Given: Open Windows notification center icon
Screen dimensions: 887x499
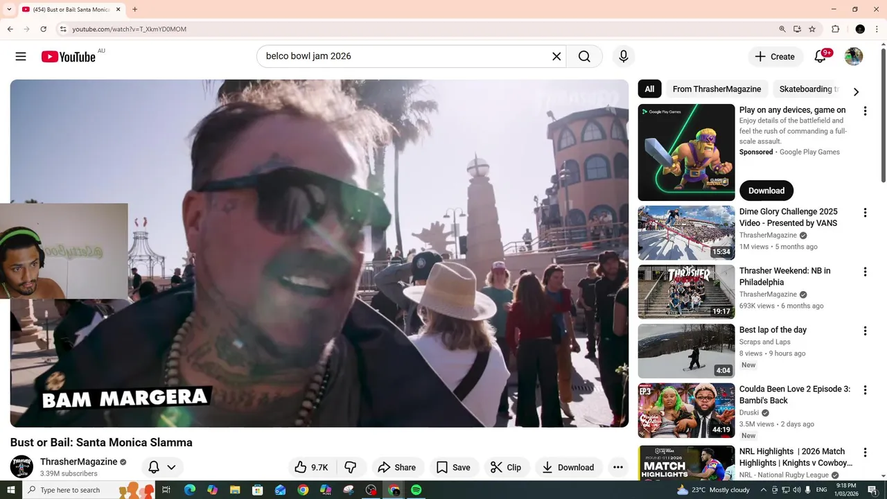Looking at the screenshot, I should 872,490.
